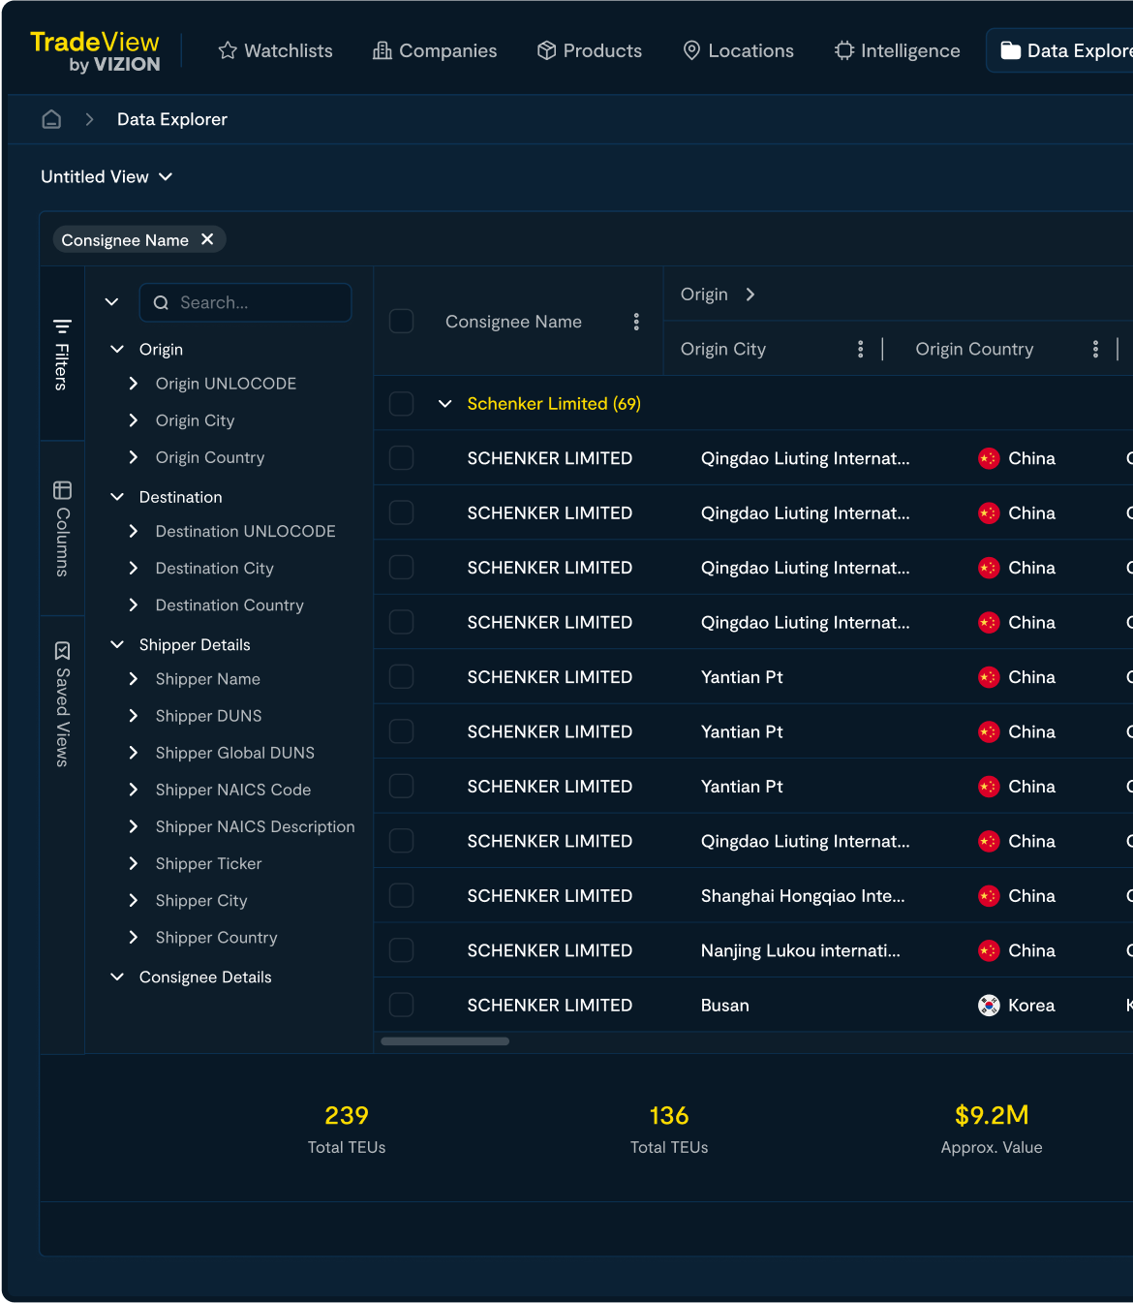The image size is (1133, 1303).
Task: Open the Watchlists menu
Action: point(275,50)
